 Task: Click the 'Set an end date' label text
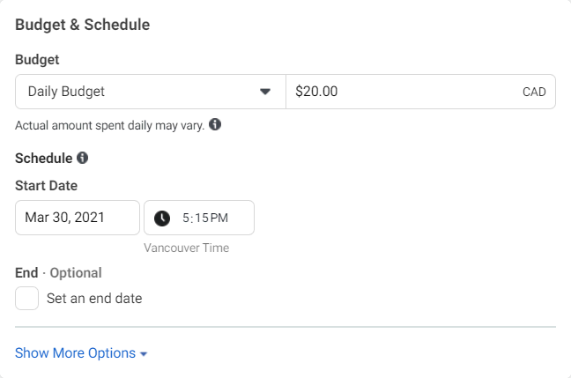(x=94, y=298)
